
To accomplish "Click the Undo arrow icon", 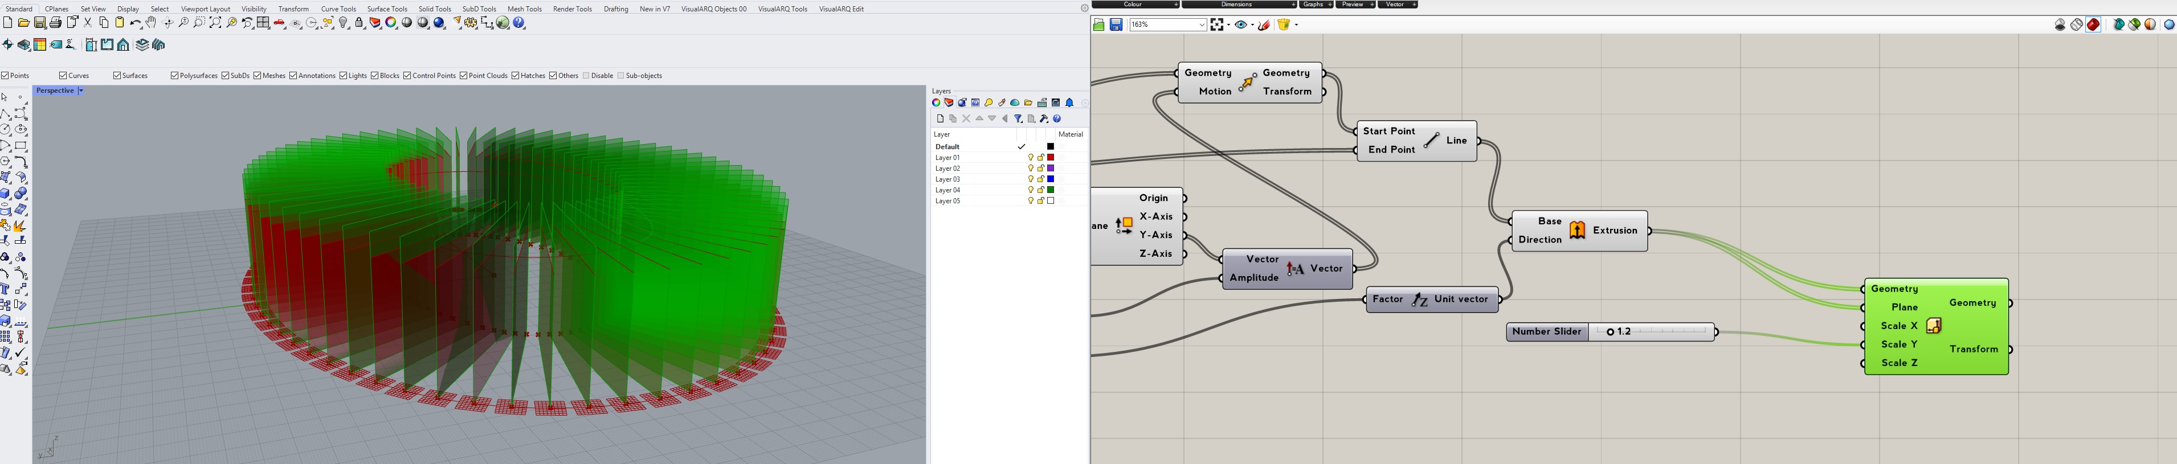I will coord(136,24).
